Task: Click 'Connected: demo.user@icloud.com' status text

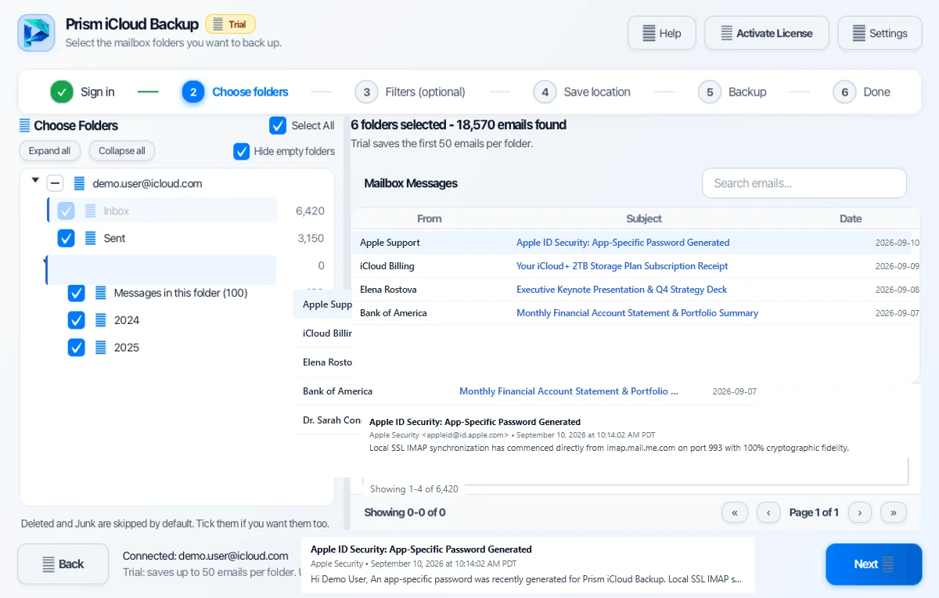Action: click(206, 556)
